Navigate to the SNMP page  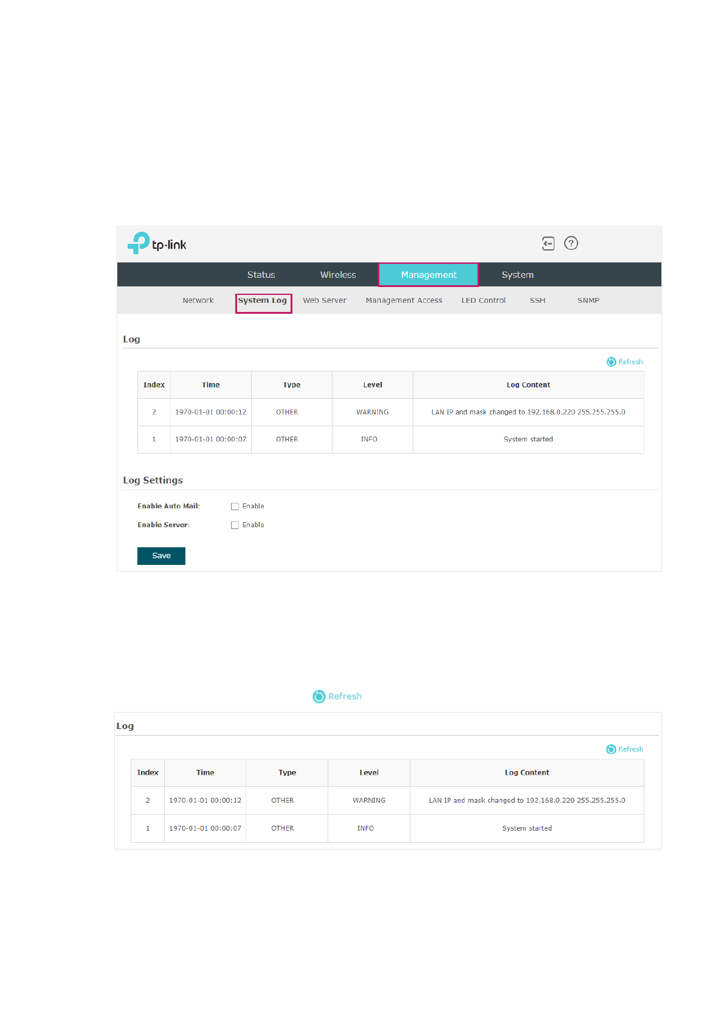point(588,300)
